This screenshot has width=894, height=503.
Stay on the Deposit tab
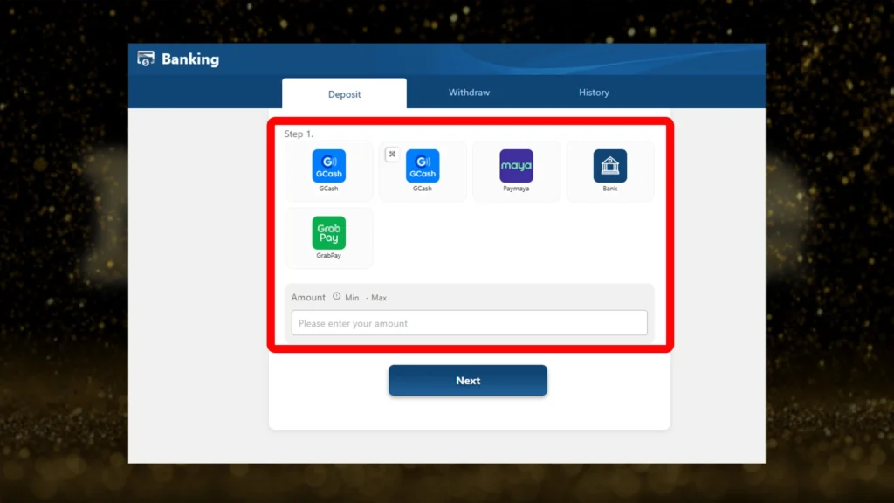point(344,94)
